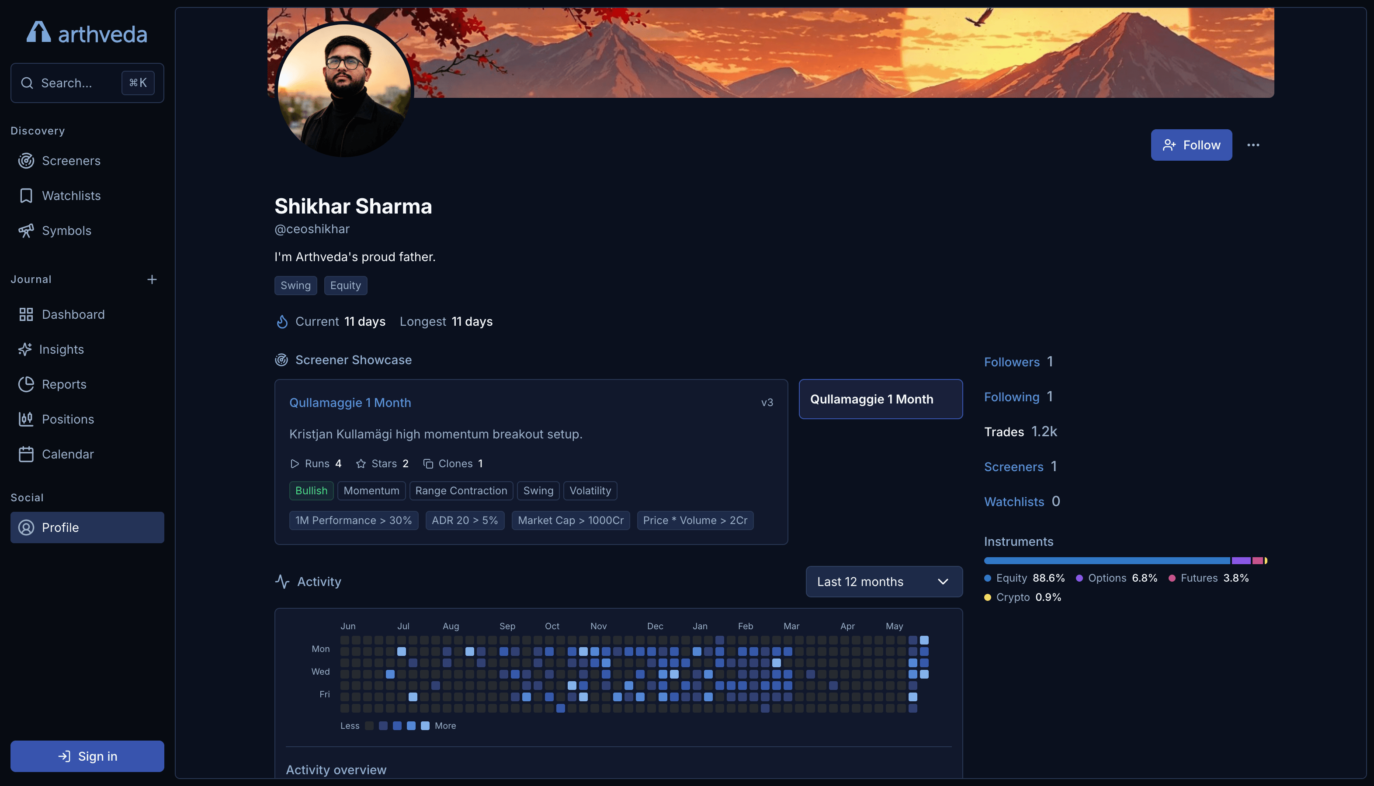Click the Volatility tag
The width and height of the screenshot is (1374, 786).
pos(590,491)
